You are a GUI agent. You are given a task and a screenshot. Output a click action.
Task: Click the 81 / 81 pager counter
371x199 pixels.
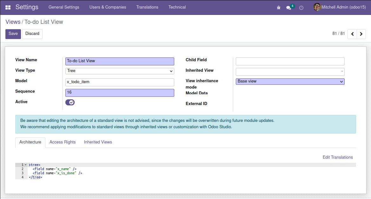pyautogui.click(x=338, y=34)
